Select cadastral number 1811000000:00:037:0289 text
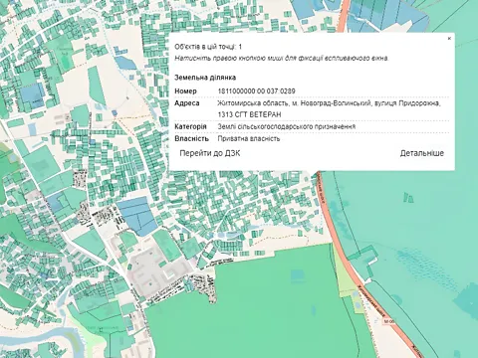Viewport: 478px width, 358px height. pos(256,90)
